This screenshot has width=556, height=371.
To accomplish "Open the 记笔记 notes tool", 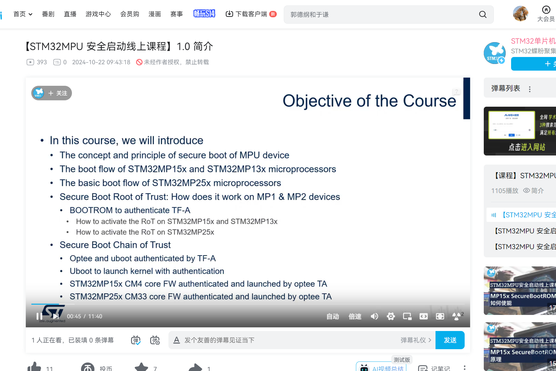I will coord(434,368).
